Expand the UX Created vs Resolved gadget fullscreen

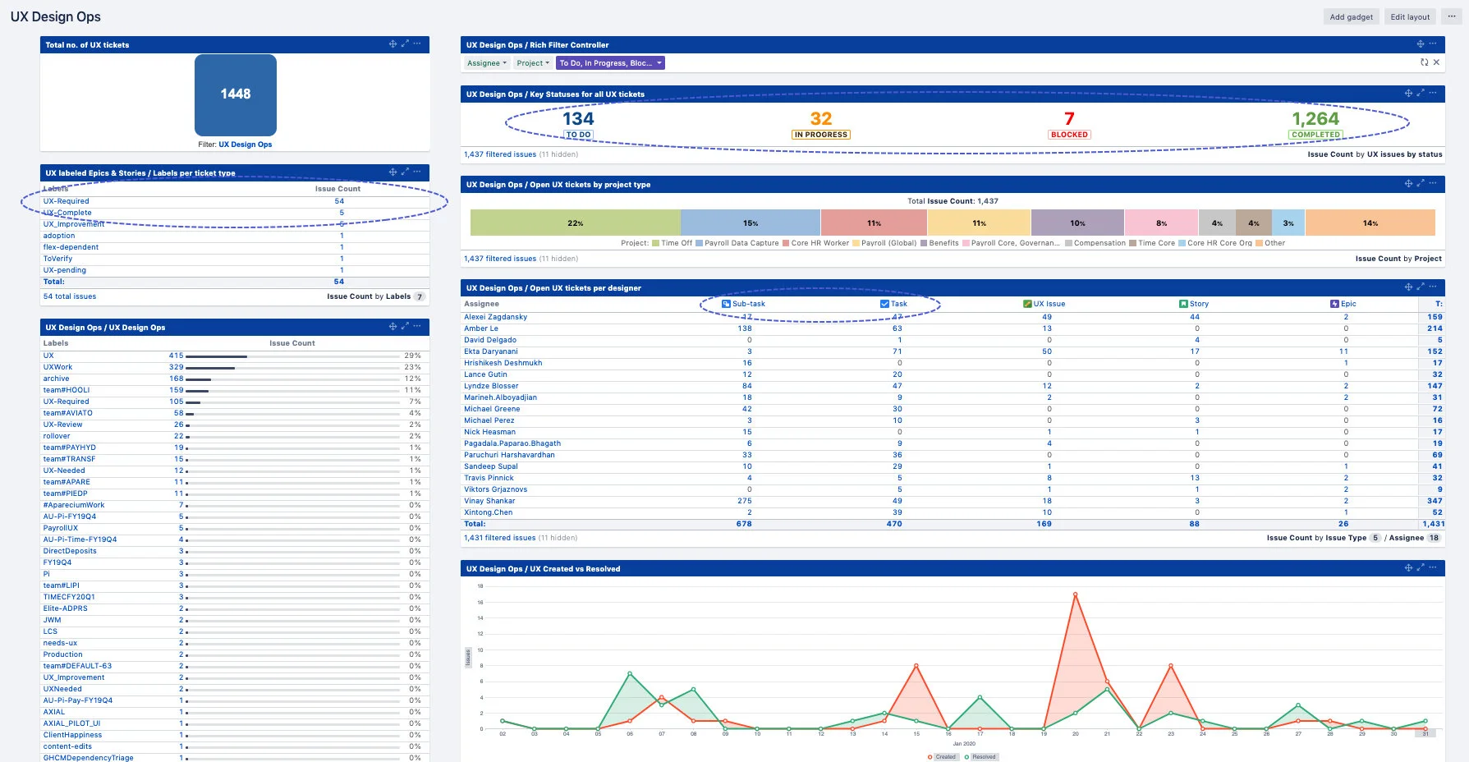point(1420,567)
